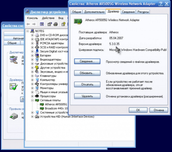172x152 pixels.
Task: Click the Контроллеры универ USB icon
Action: (37, 84)
